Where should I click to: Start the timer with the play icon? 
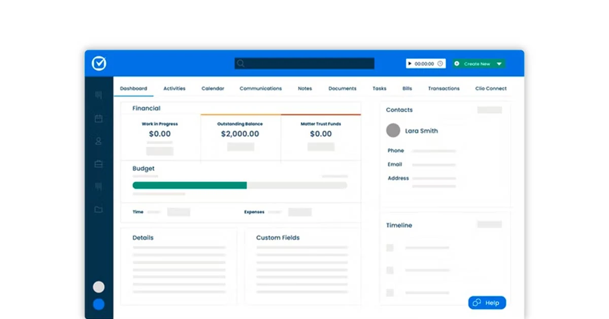tap(411, 63)
